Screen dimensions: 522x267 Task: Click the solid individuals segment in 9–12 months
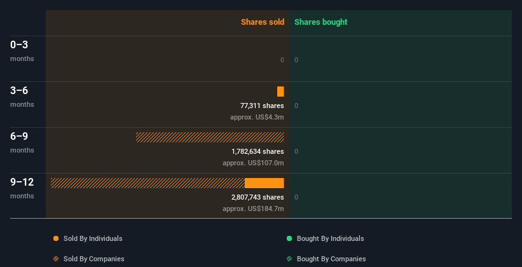coord(264,183)
